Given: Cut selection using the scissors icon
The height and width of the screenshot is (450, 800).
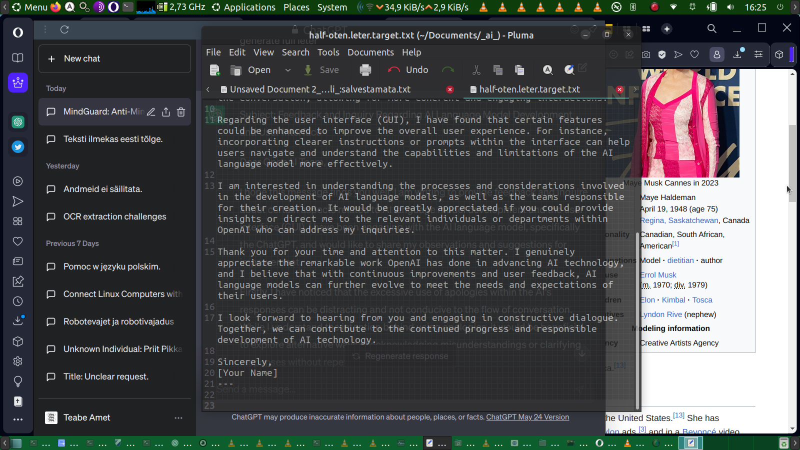Looking at the screenshot, I should click(476, 70).
